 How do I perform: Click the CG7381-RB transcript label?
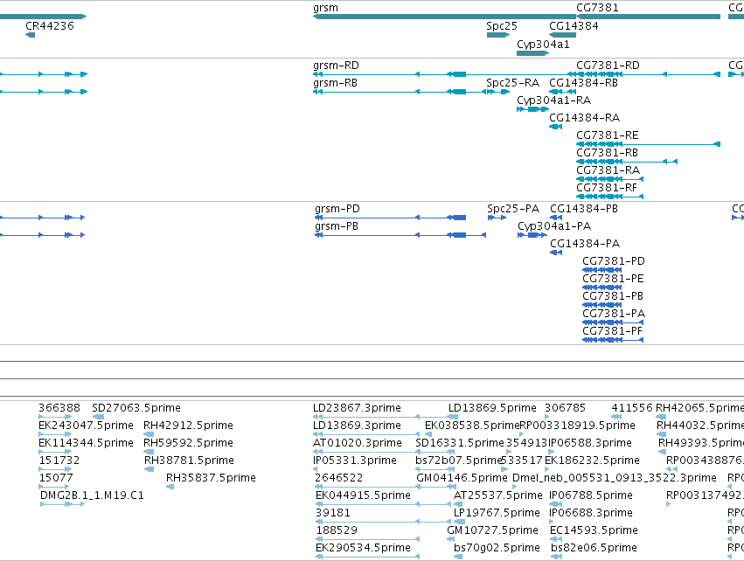[x=608, y=153]
